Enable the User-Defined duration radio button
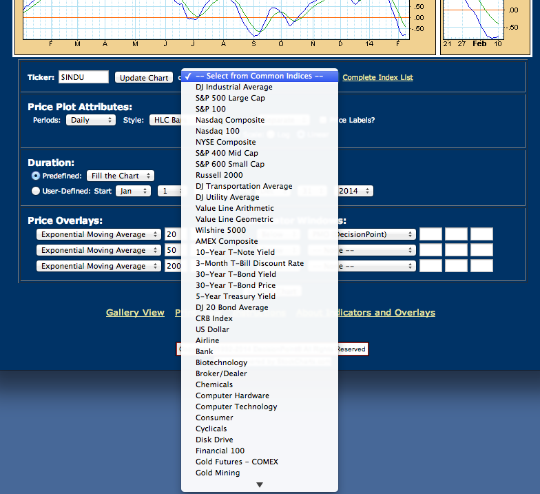This screenshot has height=494, width=540. click(x=36, y=191)
